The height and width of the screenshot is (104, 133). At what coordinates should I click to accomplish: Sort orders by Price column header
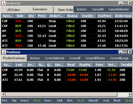[42, 16]
